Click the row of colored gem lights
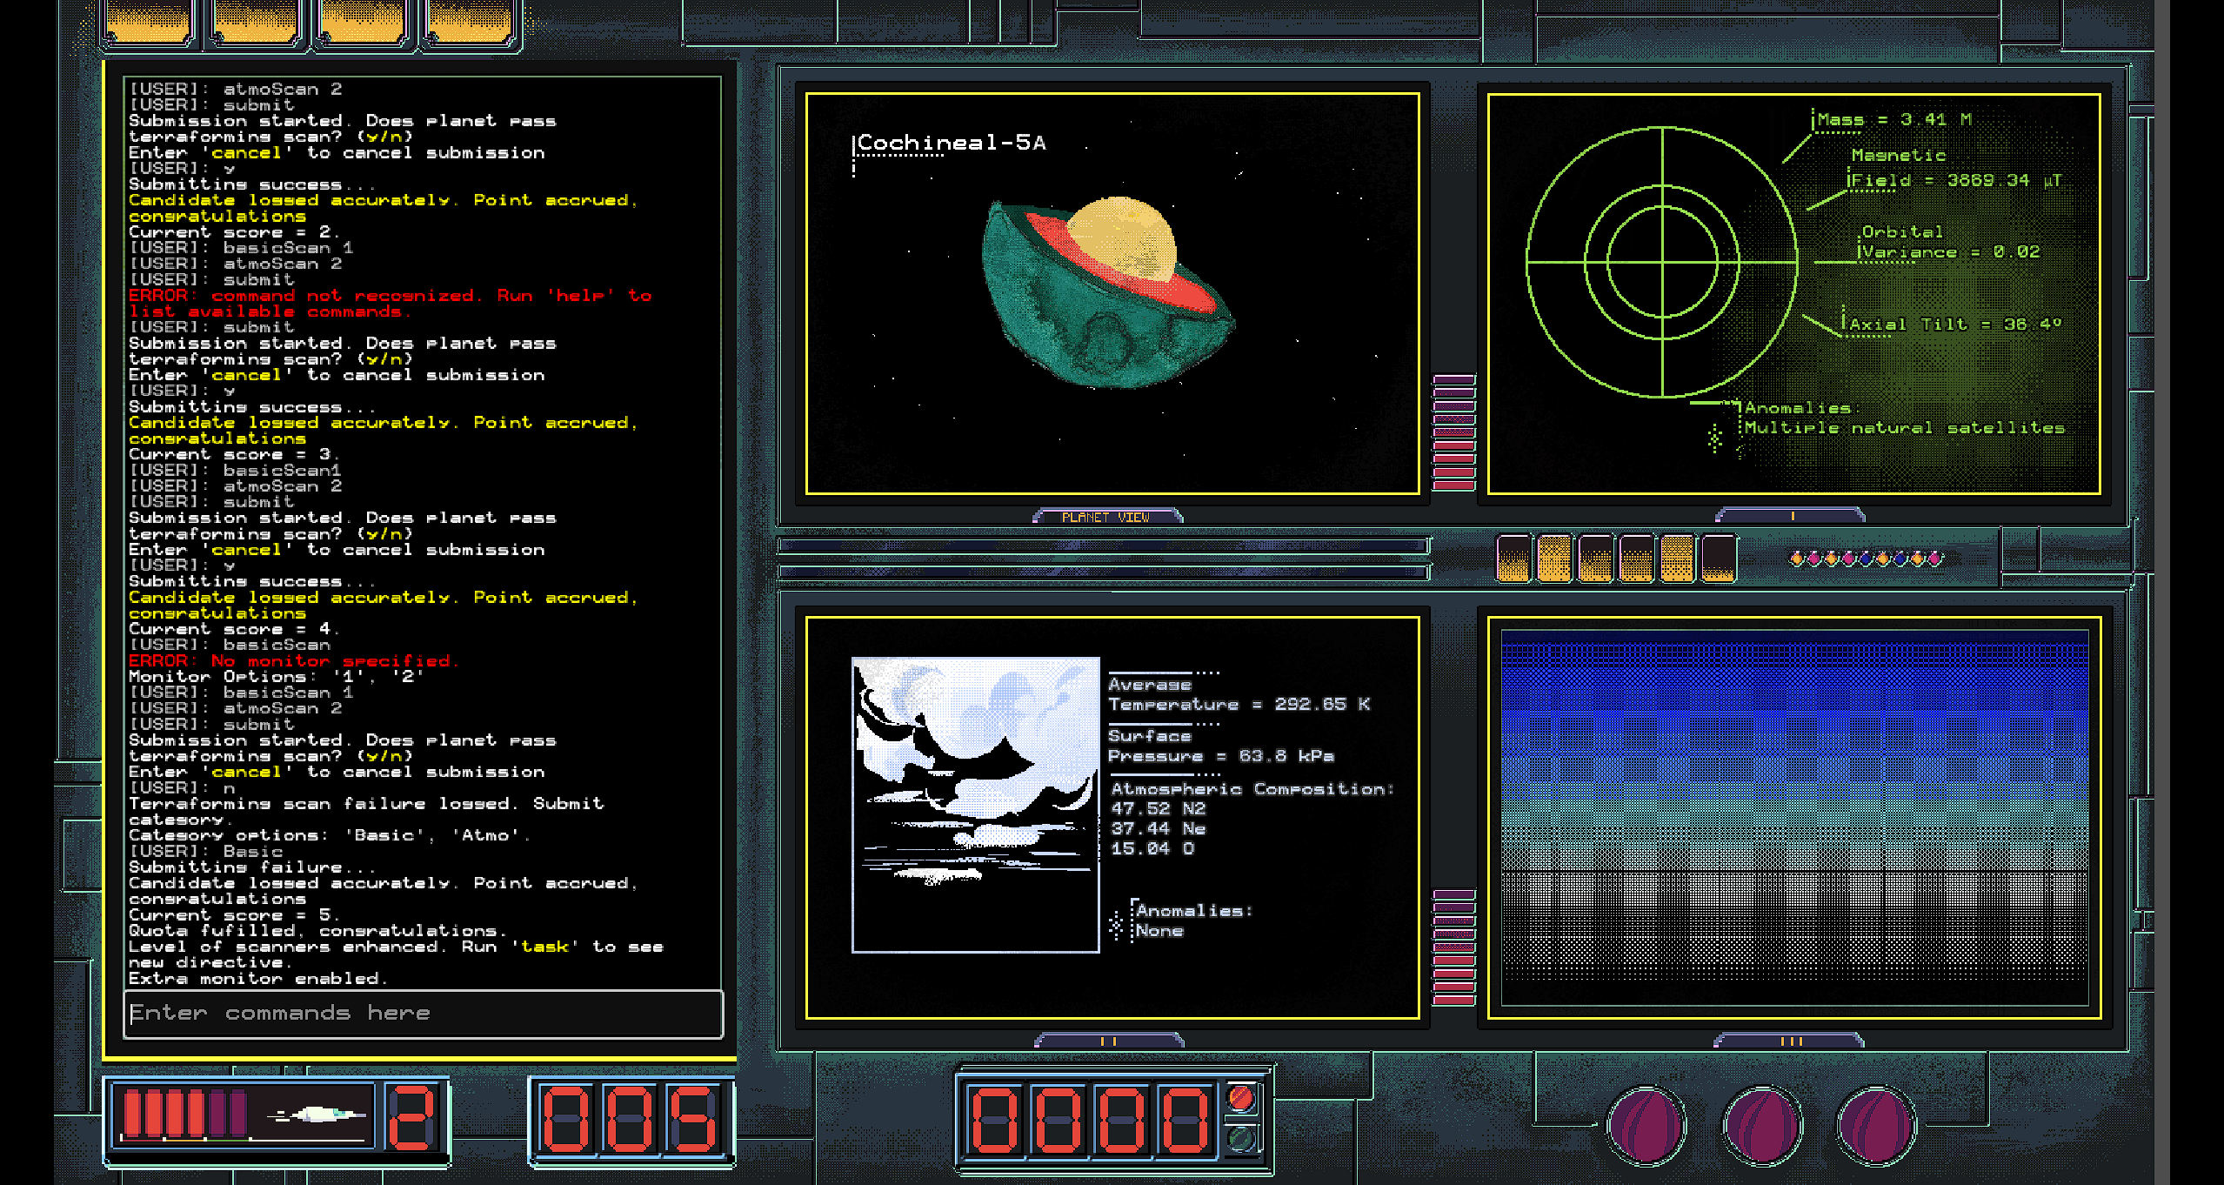This screenshot has width=2224, height=1185. pos(1866,559)
